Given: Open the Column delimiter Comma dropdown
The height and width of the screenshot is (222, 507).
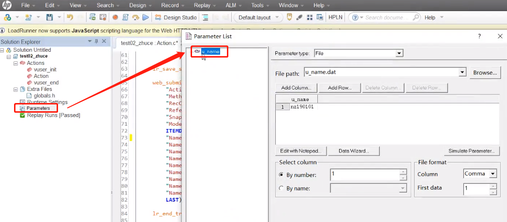Looking at the screenshot, I should [492, 174].
